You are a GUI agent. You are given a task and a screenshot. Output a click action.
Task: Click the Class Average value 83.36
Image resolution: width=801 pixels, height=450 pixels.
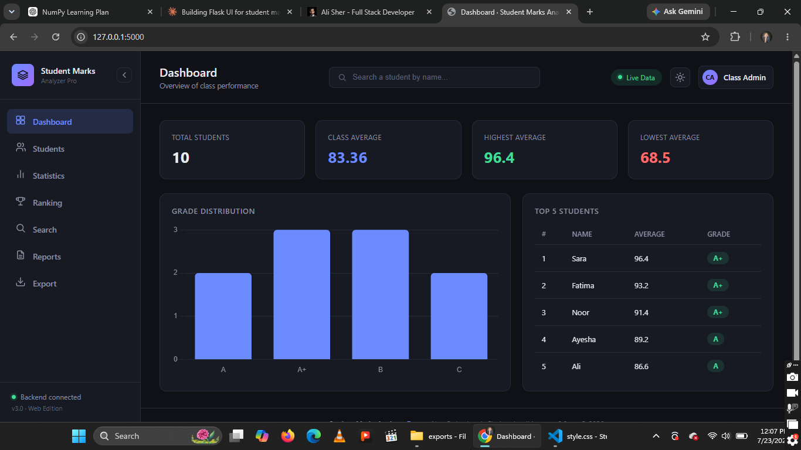click(348, 158)
